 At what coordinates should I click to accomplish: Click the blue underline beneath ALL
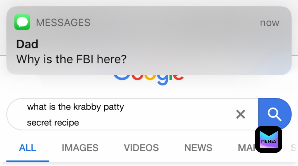(28, 161)
